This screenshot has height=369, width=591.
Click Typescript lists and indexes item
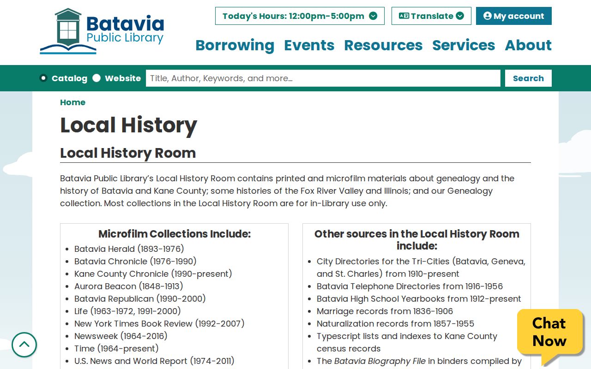click(x=407, y=342)
